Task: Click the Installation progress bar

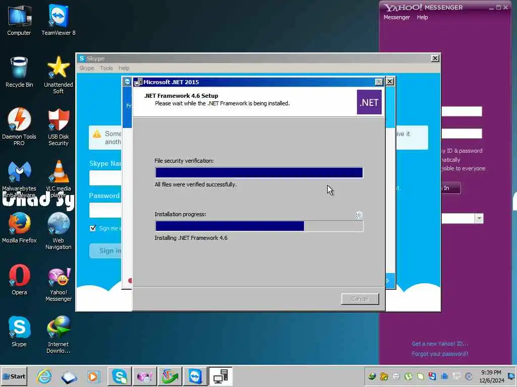Action: (259, 226)
